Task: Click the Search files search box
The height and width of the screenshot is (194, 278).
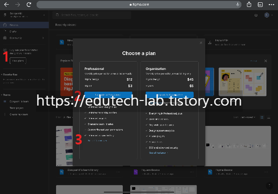Action: click(x=92, y=15)
